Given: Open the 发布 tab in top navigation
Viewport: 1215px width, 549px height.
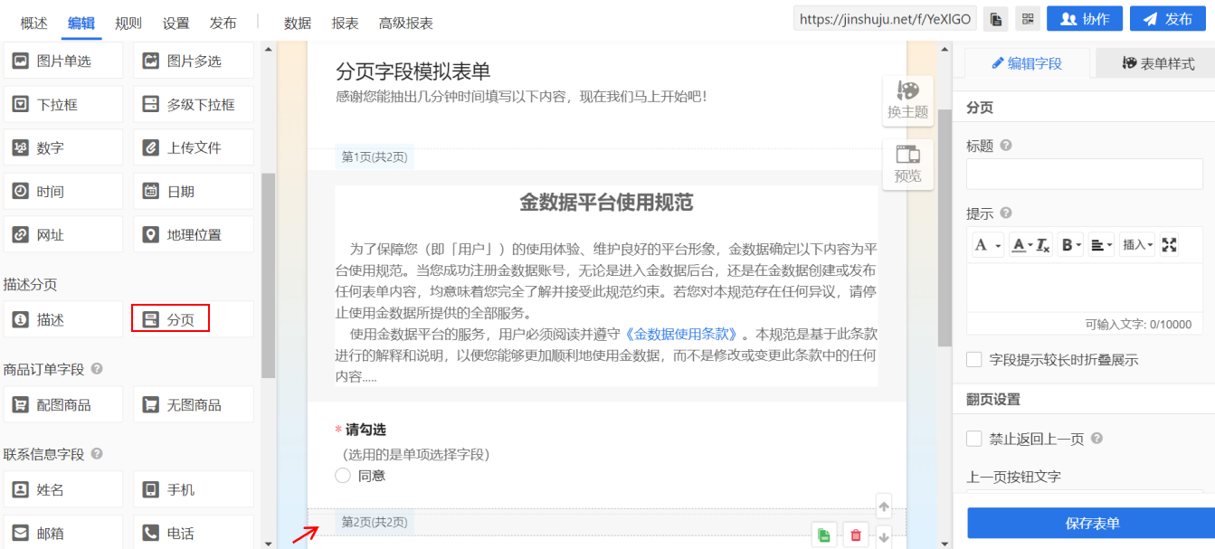Looking at the screenshot, I should tap(223, 24).
